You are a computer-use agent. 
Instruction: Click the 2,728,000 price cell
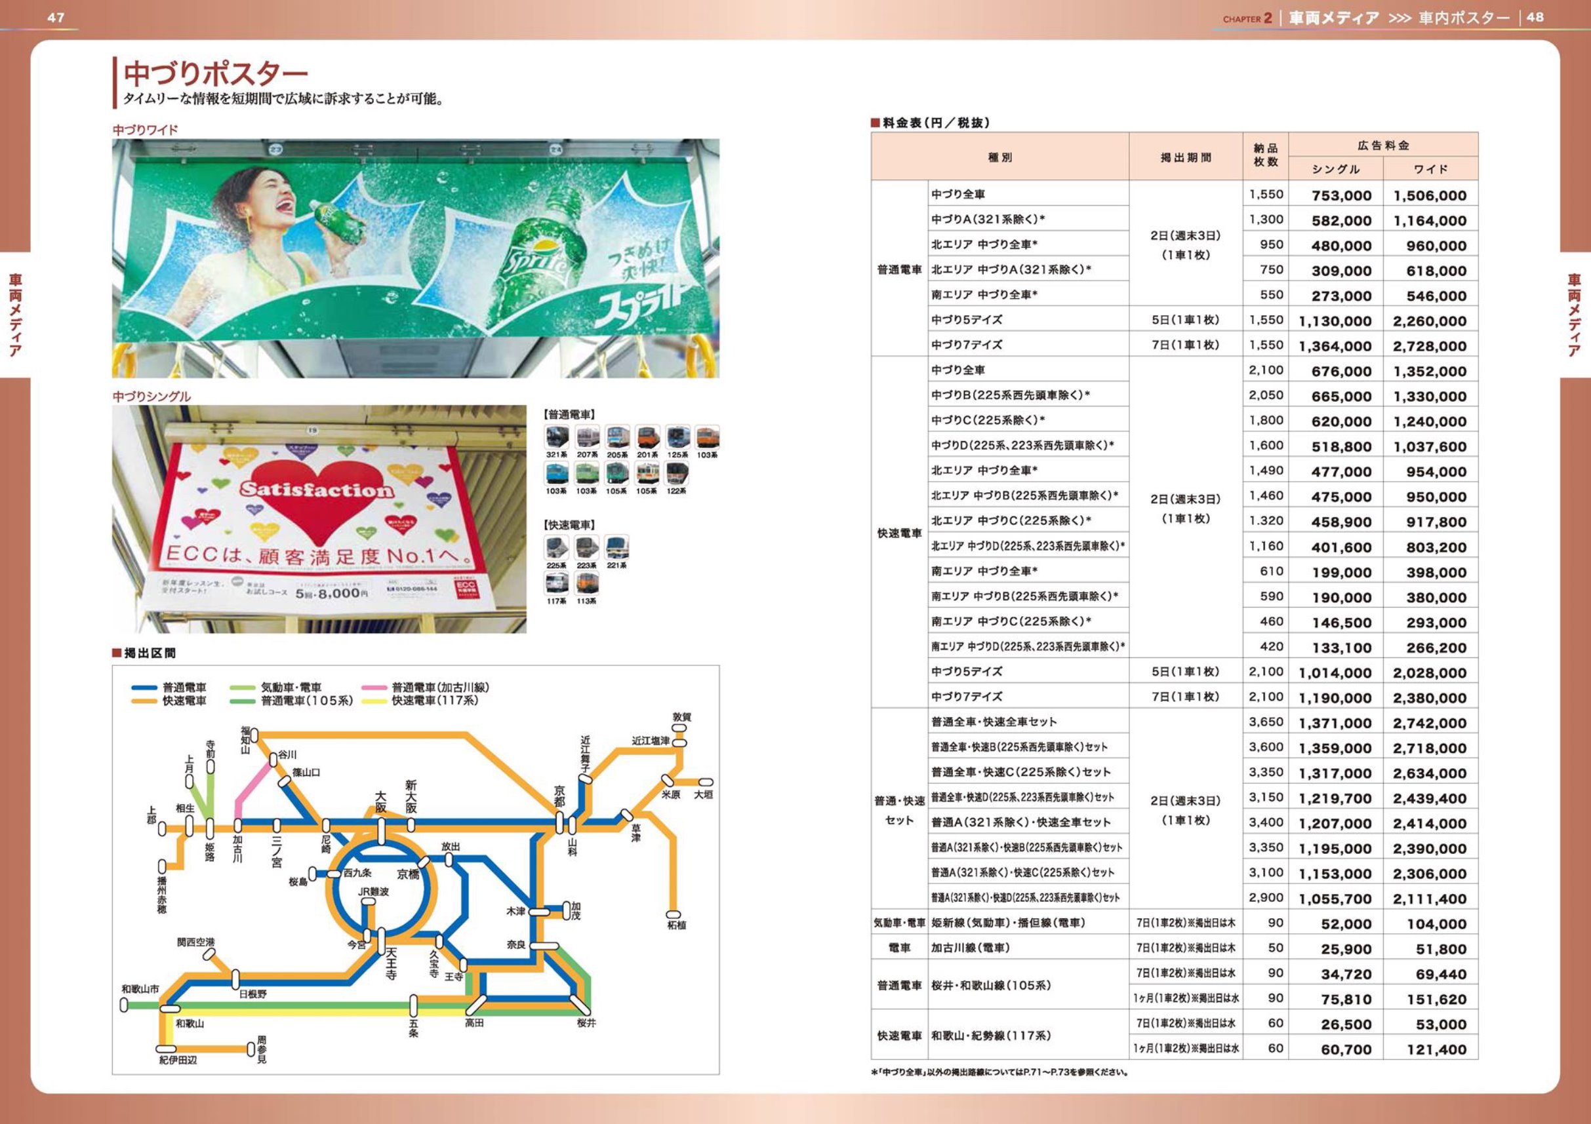tap(1430, 345)
